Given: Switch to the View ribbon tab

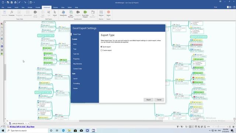Looking at the screenshot, I should tap(63, 7).
